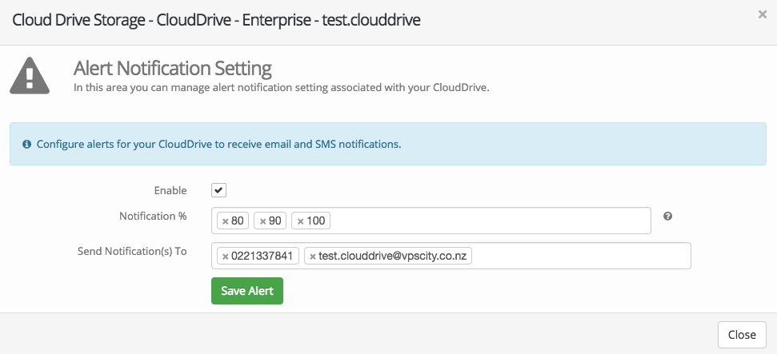Image resolution: width=777 pixels, height=354 pixels.
Task: Select the 100 tag label
Action: coord(316,221)
